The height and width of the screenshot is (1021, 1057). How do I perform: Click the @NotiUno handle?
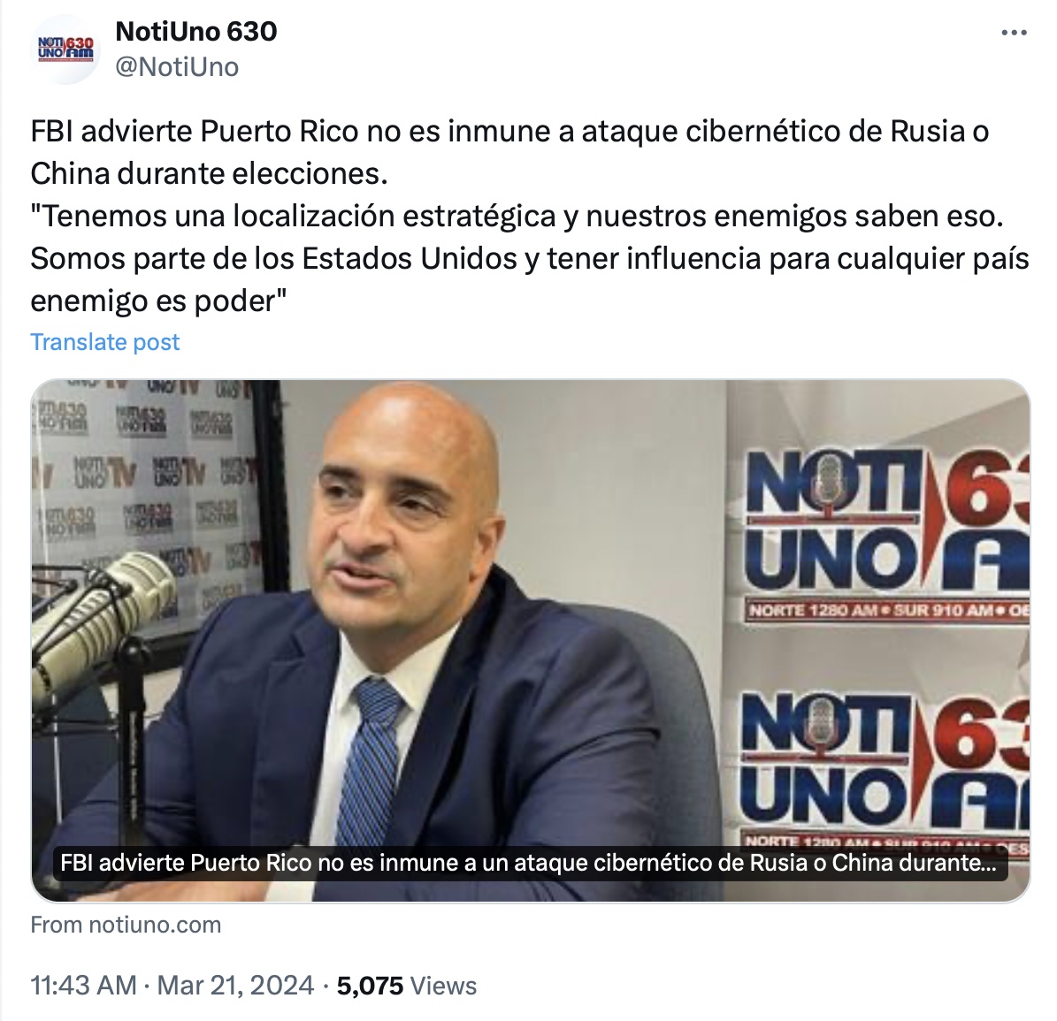point(177,66)
